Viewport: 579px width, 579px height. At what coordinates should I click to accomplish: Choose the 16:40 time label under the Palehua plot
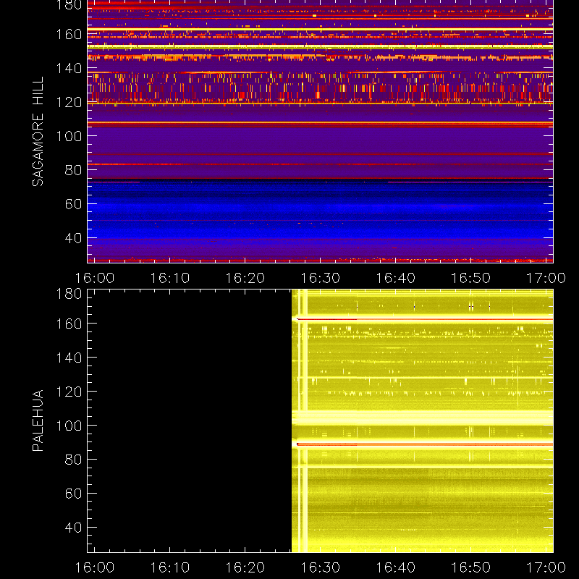[x=395, y=567]
